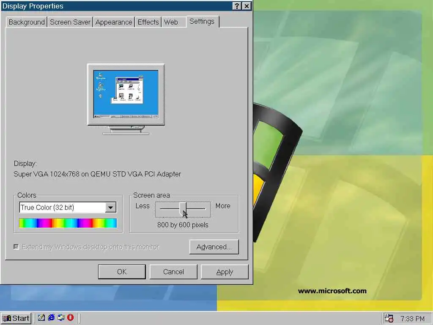Go to the Effects tab

(x=148, y=22)
